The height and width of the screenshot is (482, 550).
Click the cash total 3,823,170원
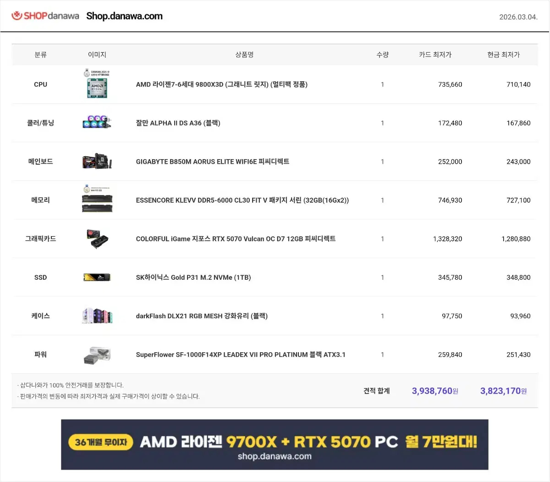tap(503, 390)
